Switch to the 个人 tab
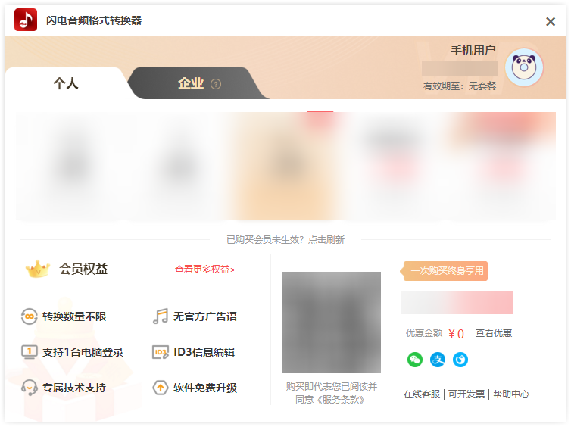 tap(66, 83)
